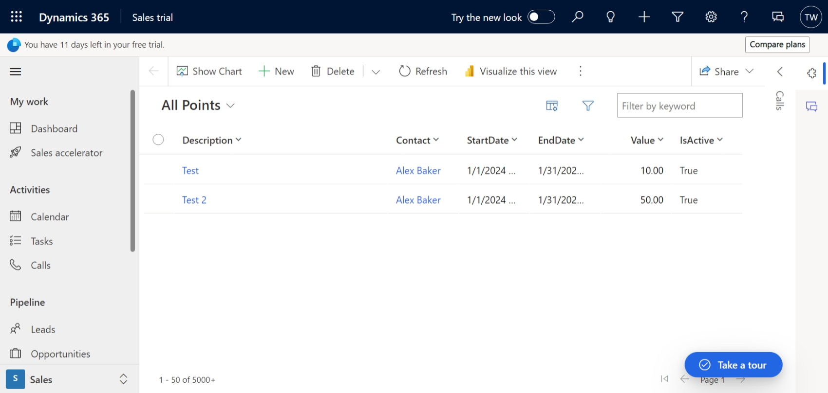828x393 pixels.
Task: Open the help question mark icon
Action: (744, 17)
